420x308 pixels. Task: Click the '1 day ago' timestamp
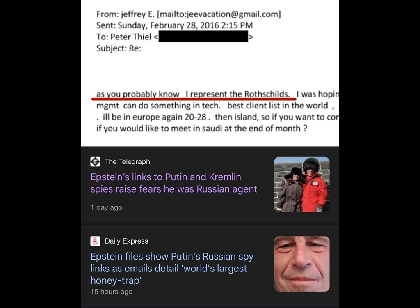(x=106, y=207)
